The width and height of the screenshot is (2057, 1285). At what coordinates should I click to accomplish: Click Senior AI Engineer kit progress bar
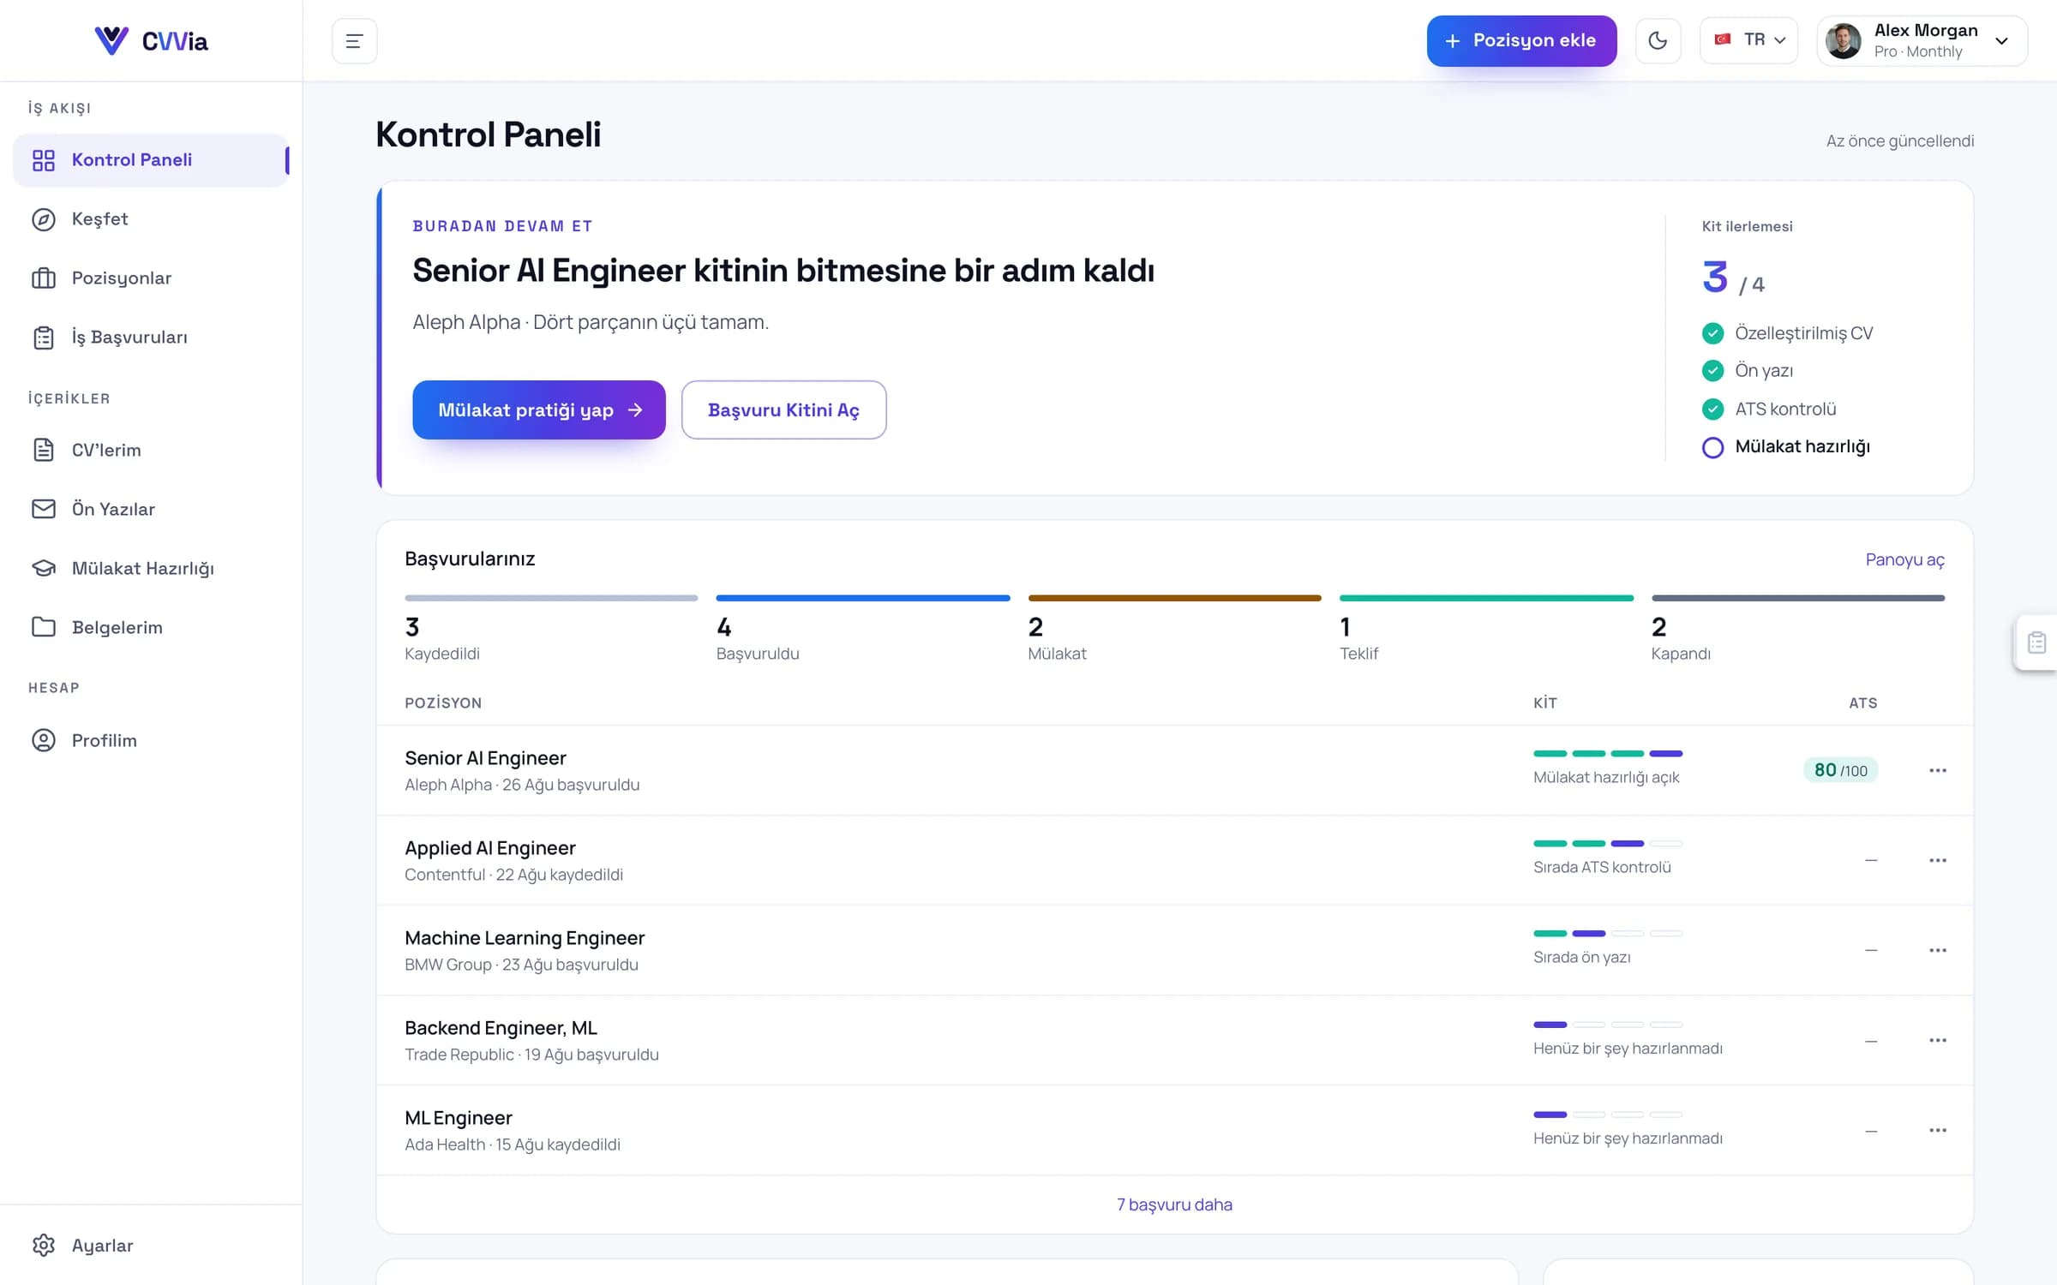pos(1608,754)
